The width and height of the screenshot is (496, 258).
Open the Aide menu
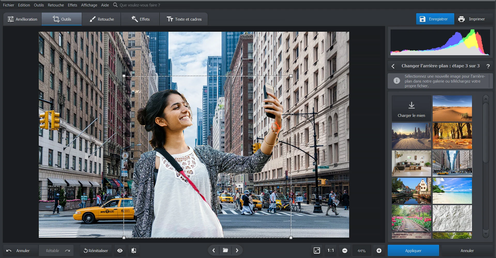click(105, 5)
